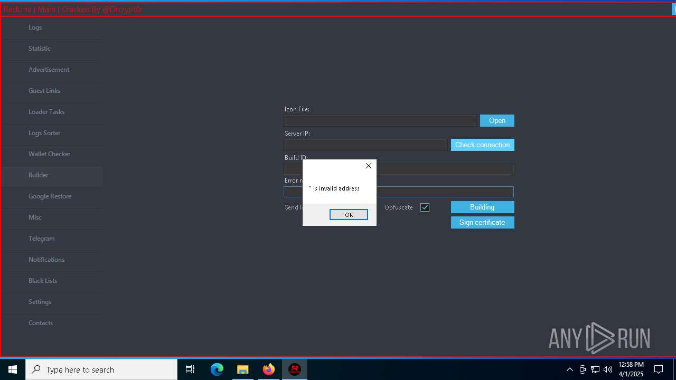676x380 pixels.
Task: Dismiss the dialog with OK
Action: pyautogui.click(x=349, y=215)
